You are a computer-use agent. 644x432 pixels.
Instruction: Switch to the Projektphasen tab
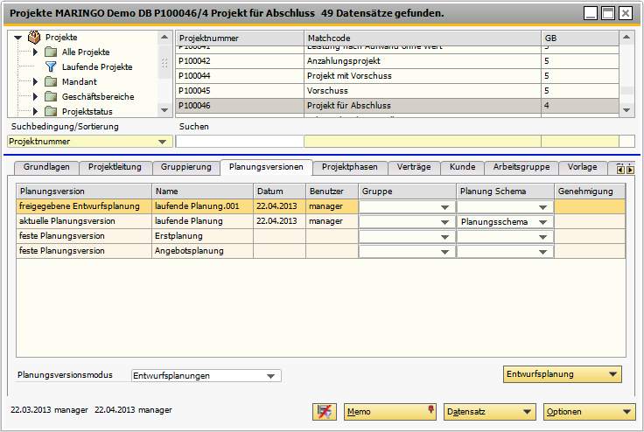point(349,167)
